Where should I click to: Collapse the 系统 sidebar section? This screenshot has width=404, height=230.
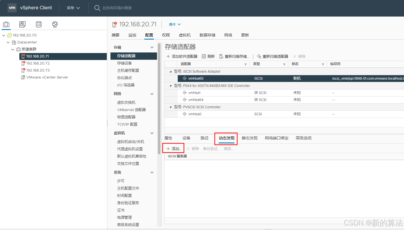[152, 173]
